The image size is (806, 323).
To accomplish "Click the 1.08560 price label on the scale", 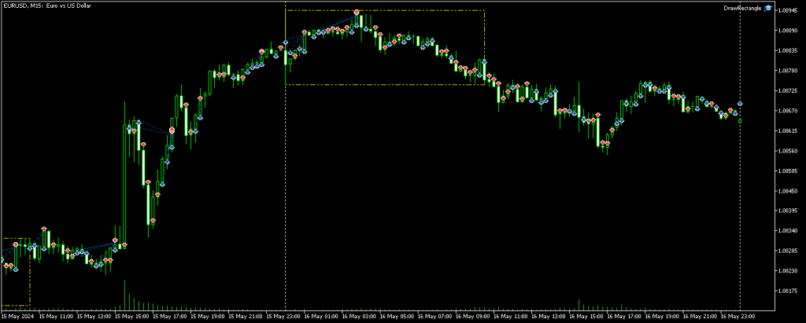I will pos(784,151).
